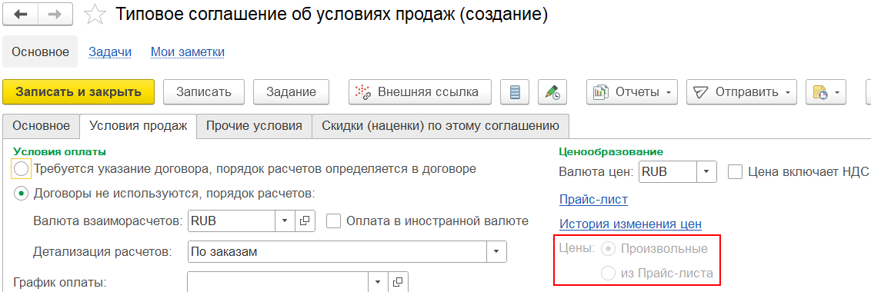Click Записать и закрыть button

pos(78,92)
